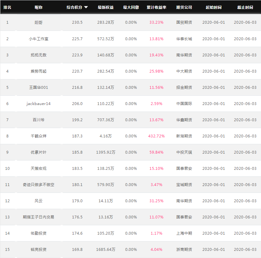This screenshot has height=258, width=261.
Task: Click the 昵称 column header
Action: (39, 7)
